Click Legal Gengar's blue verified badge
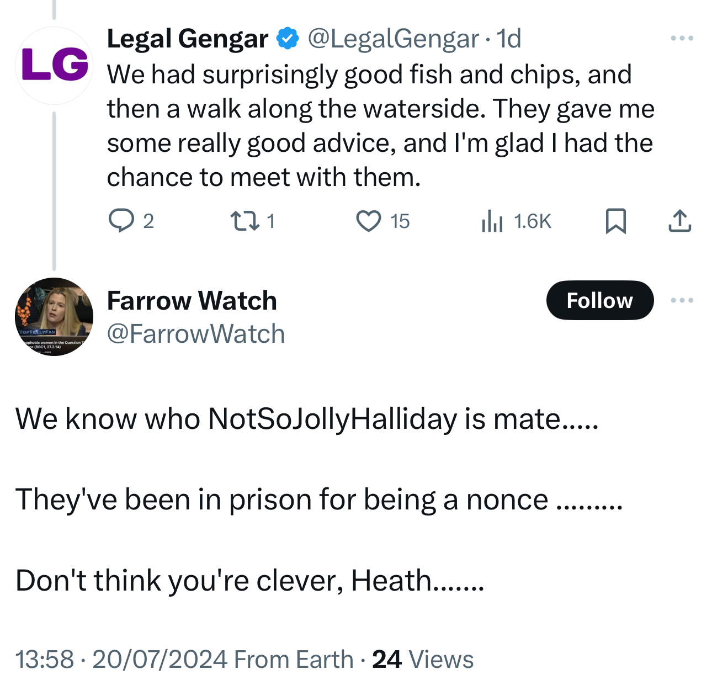The image size is (712, 696). (288, 39)
